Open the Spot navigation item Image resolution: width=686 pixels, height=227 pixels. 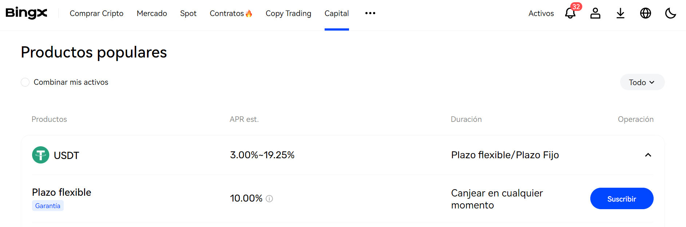(x=188, y=13)
